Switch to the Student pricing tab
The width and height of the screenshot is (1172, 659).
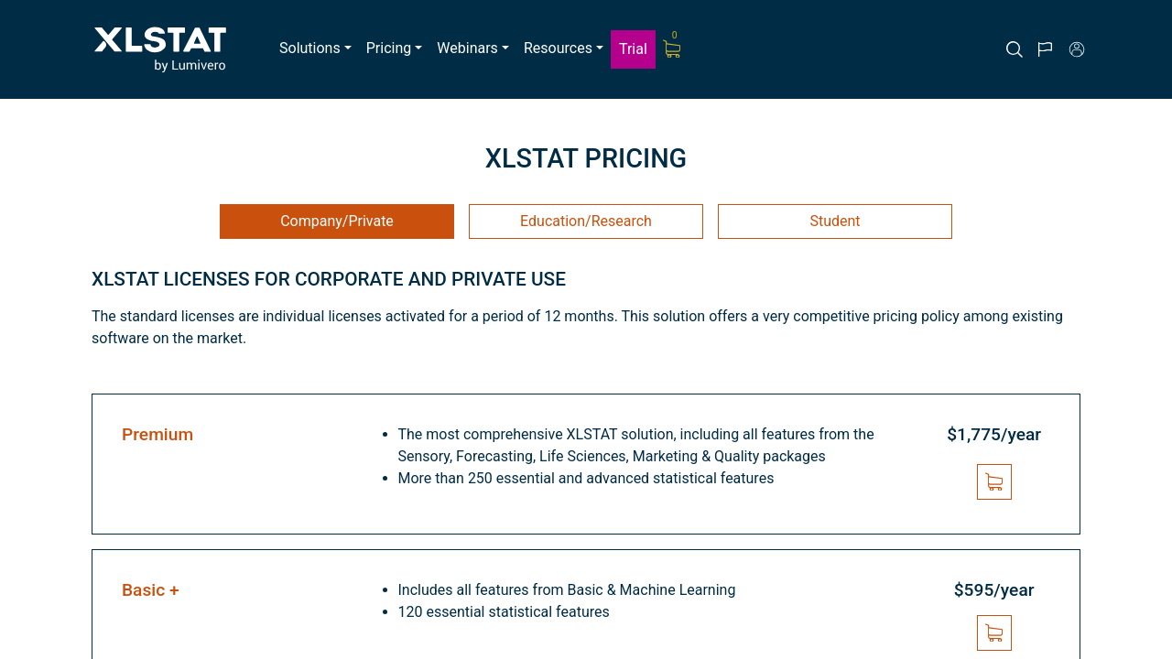(835, 221)
